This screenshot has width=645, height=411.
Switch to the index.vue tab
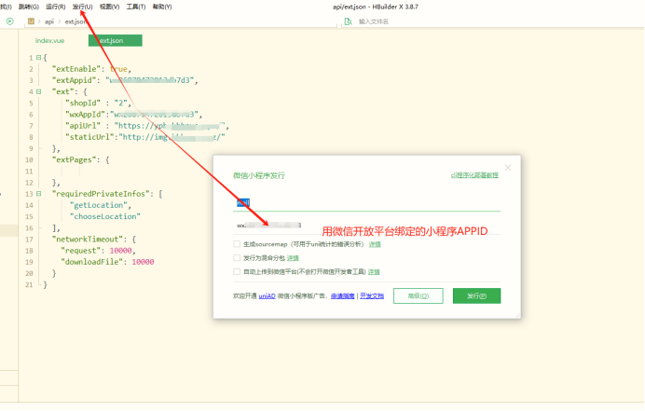[x=49, y=40]
